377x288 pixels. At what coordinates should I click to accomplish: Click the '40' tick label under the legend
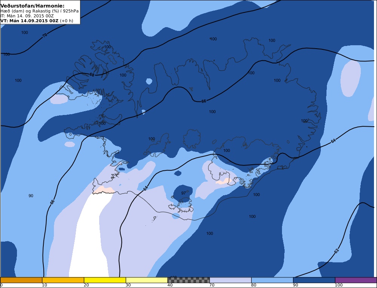coord(170,285)
